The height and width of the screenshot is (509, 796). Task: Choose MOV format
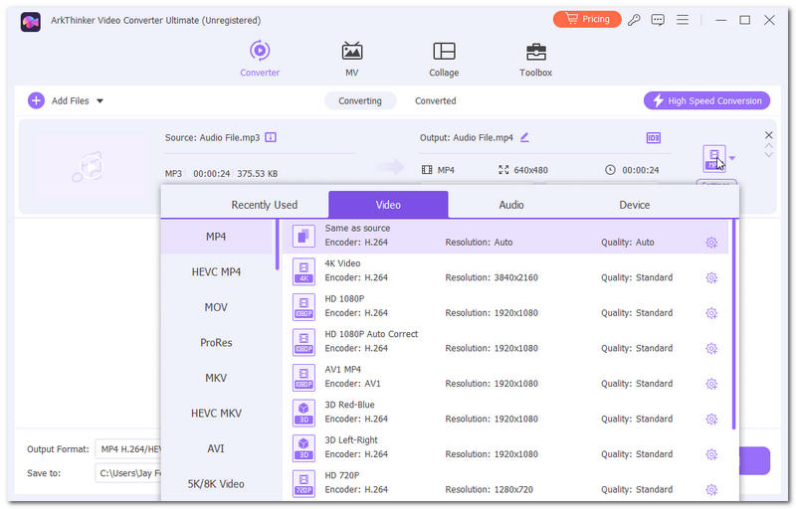coord(216,307)
